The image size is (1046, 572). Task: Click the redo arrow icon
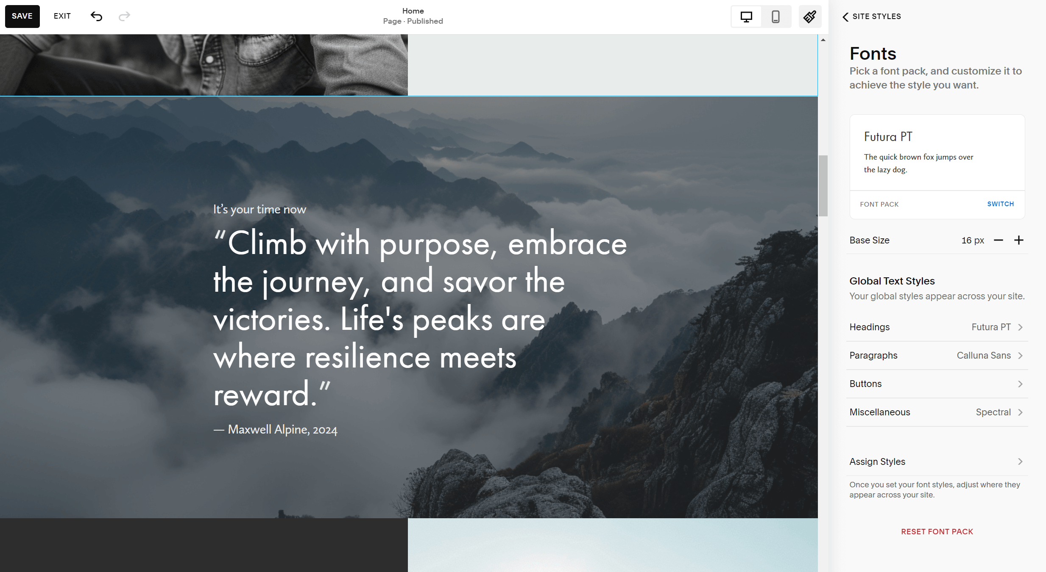[x=124, y=16]
